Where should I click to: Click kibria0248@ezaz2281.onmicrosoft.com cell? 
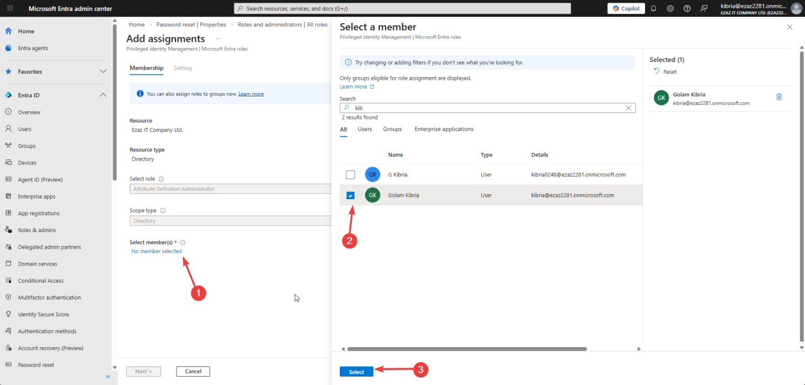578,175
